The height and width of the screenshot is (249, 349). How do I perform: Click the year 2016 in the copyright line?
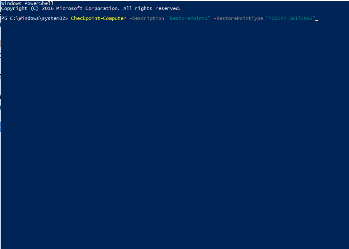click(47, 8)
